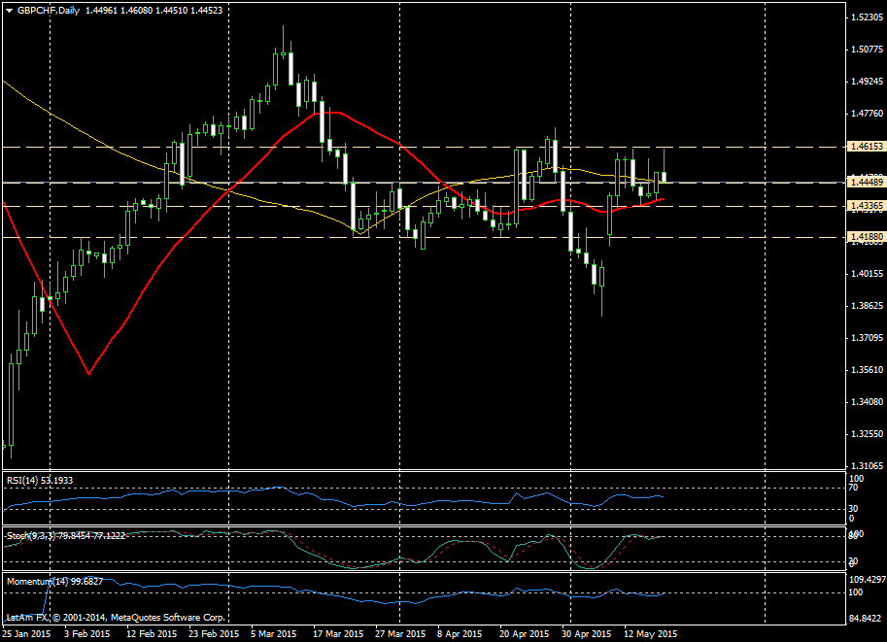The height and width of the screenshot is (642, 887).
Task: Click the 25 Jan 2015 date label
Action: point(26,634)
